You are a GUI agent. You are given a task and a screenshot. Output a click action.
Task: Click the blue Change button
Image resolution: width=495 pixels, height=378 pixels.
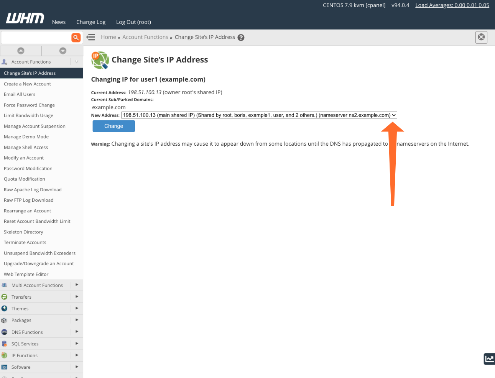click(x=113, y=126)
